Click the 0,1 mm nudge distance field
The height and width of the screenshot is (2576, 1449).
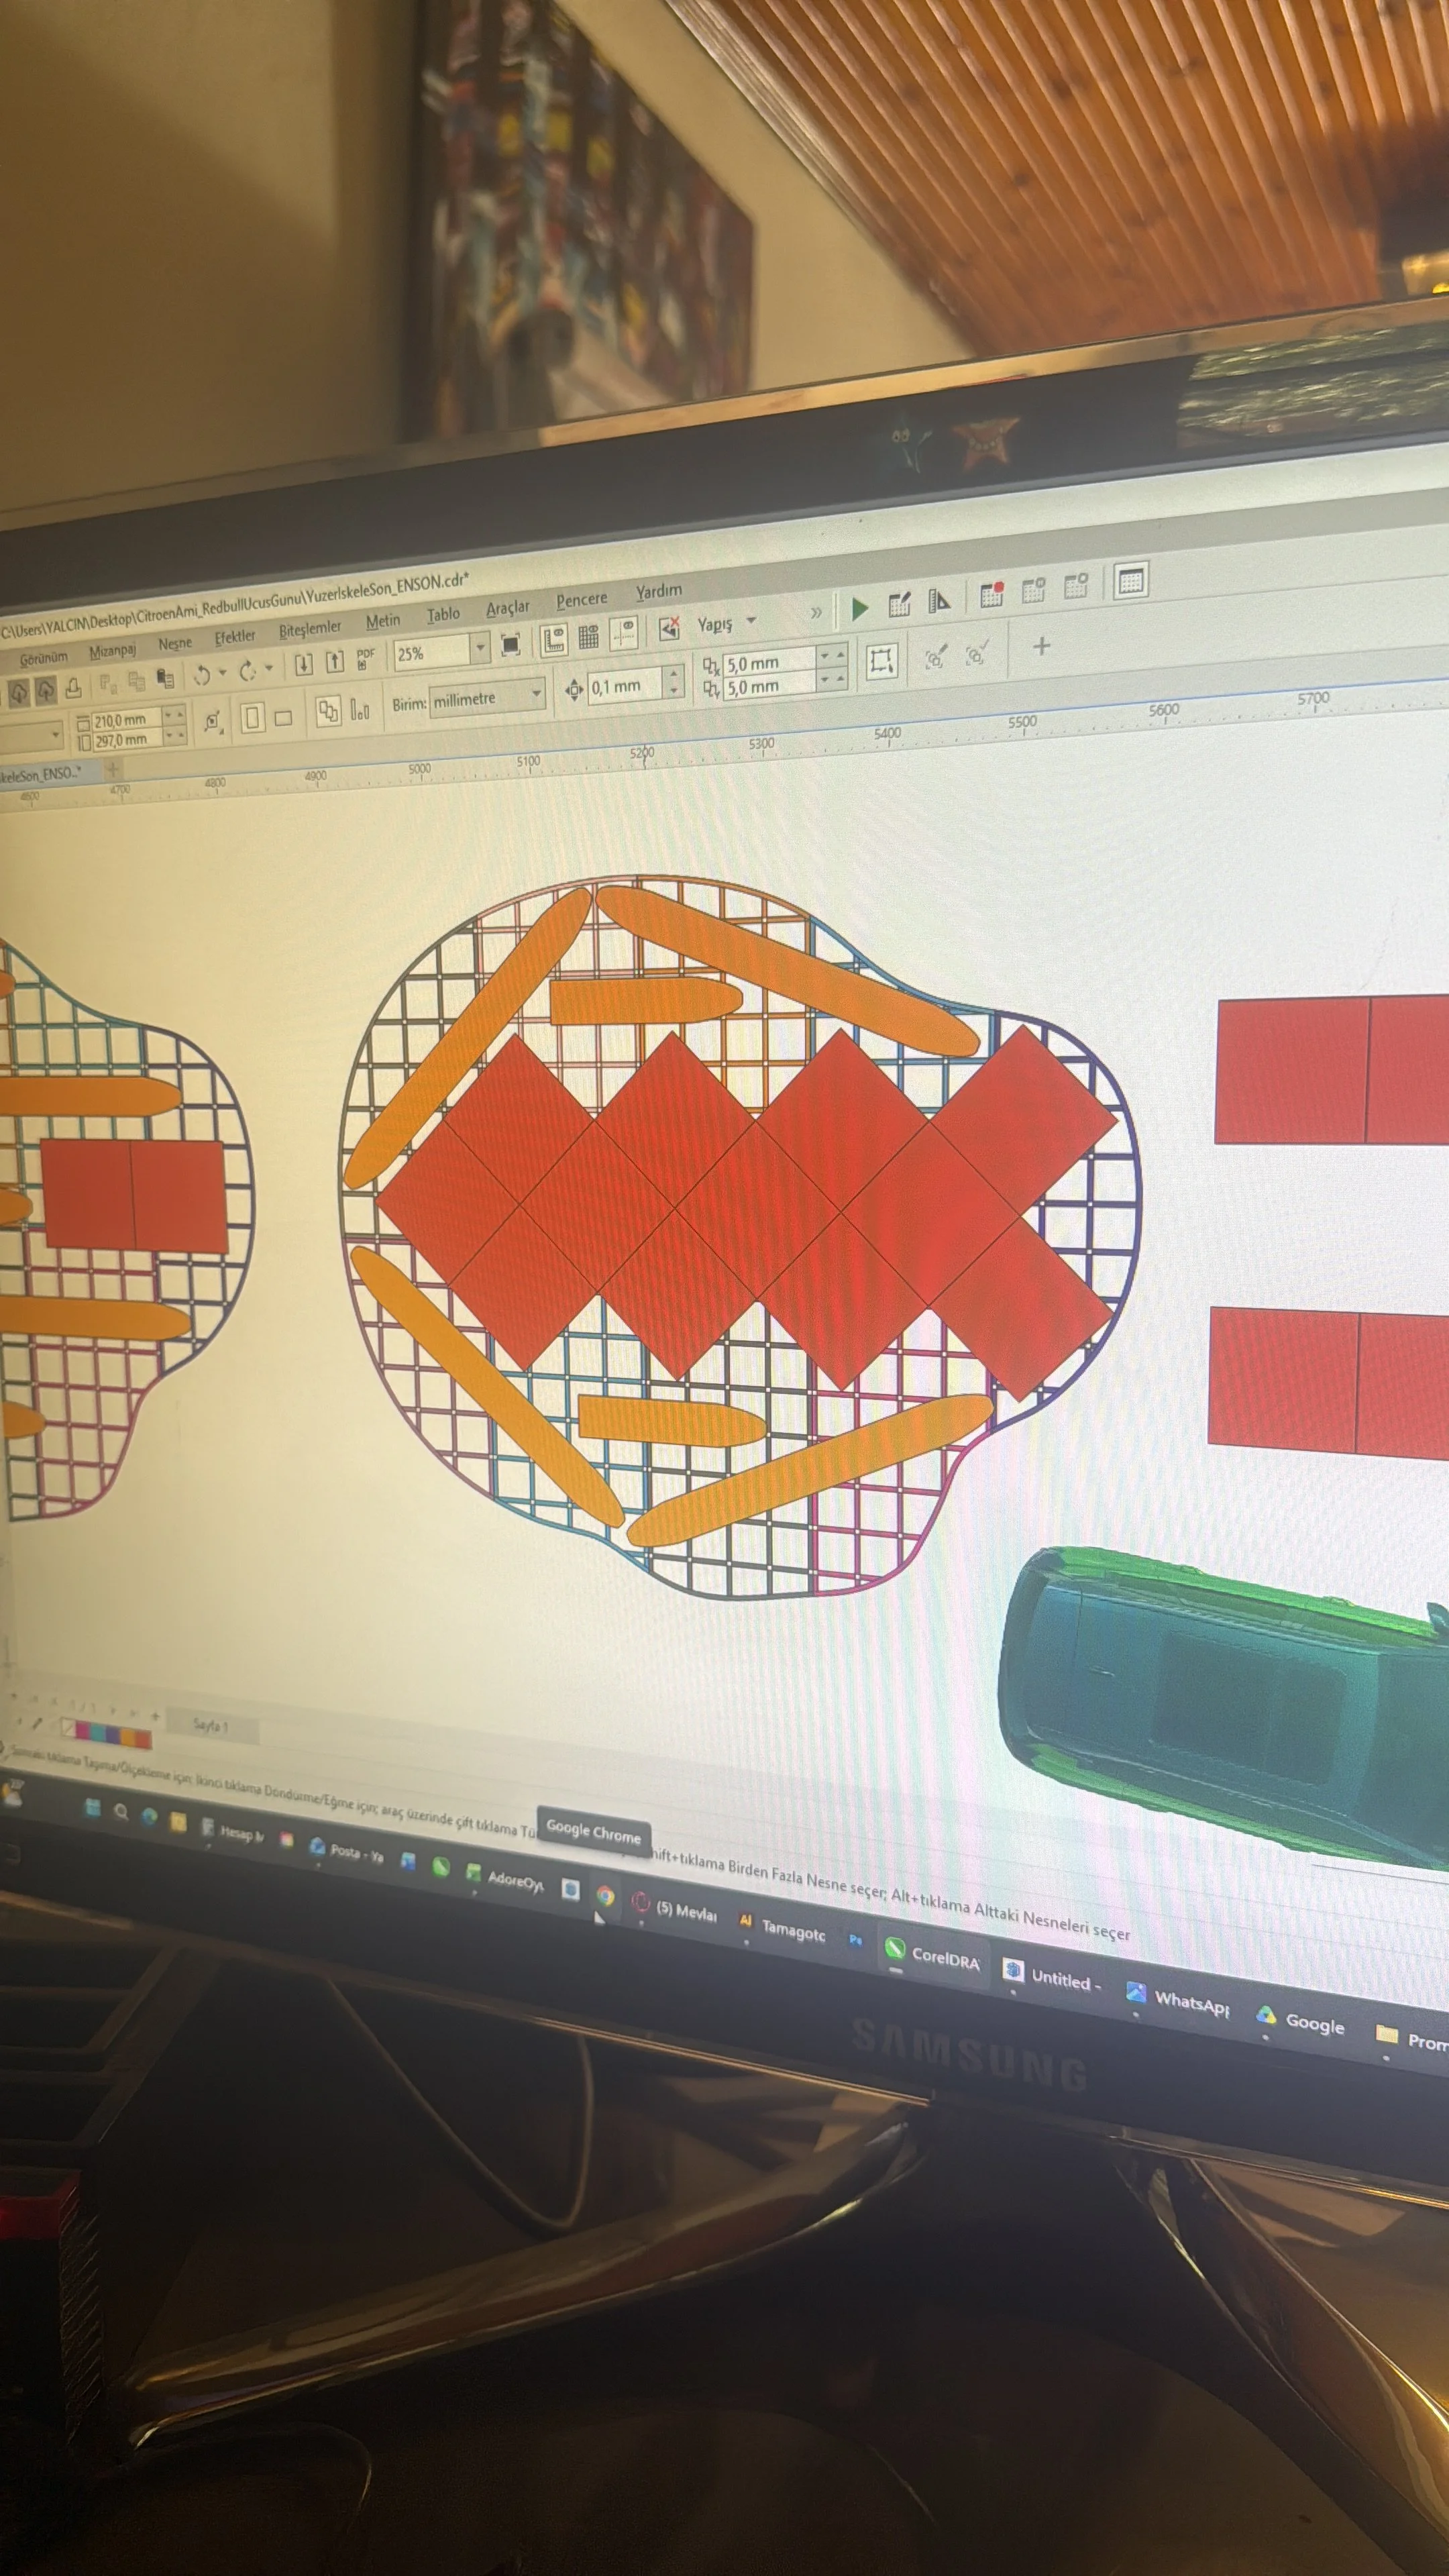pyautogui.click(x=626, y=686)
